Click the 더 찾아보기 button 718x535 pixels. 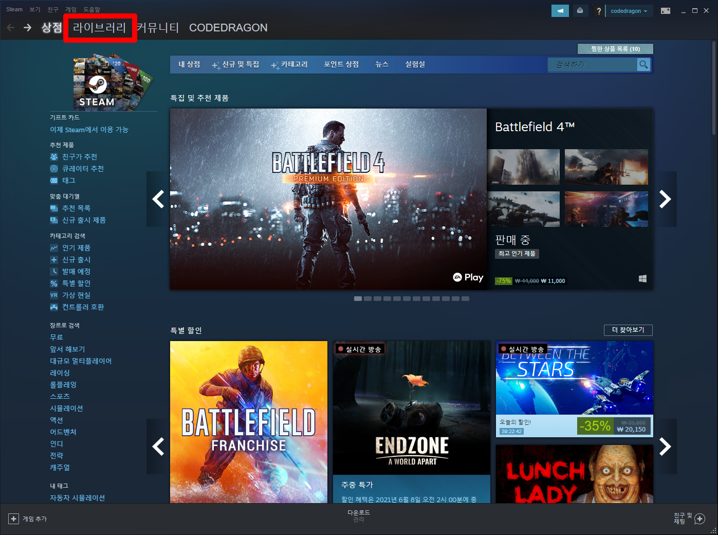(628, 330)
